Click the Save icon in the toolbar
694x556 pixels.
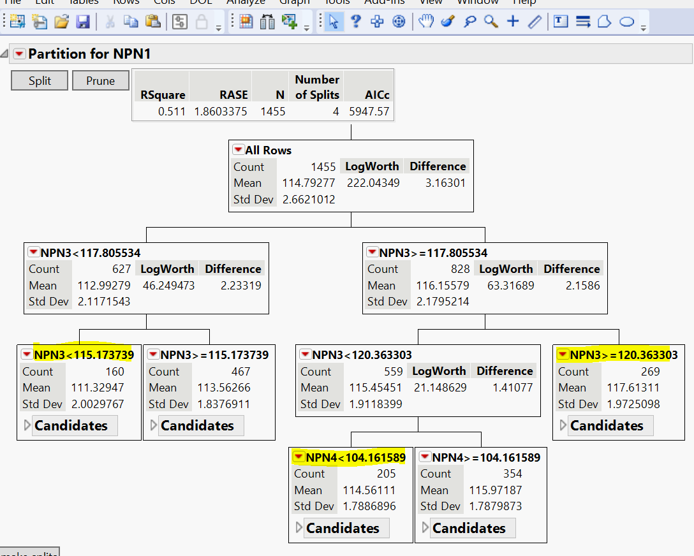83,21
